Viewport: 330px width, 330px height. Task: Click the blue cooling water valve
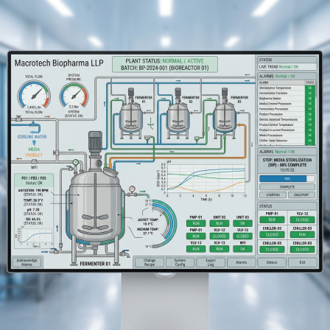[x=33, y=124]
